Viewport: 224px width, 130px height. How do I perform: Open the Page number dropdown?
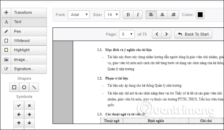(127, 34)
